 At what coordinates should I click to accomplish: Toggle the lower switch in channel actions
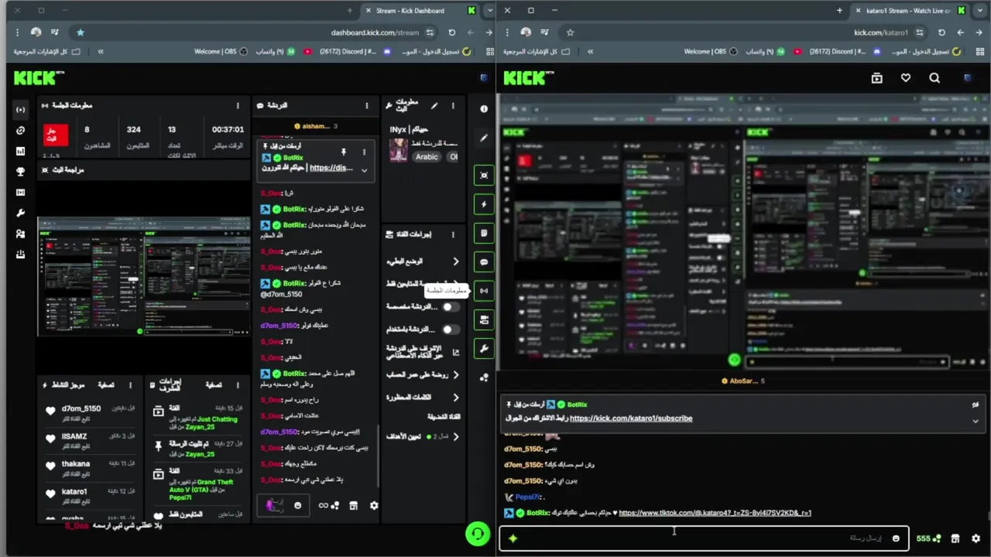pos(450,330)
